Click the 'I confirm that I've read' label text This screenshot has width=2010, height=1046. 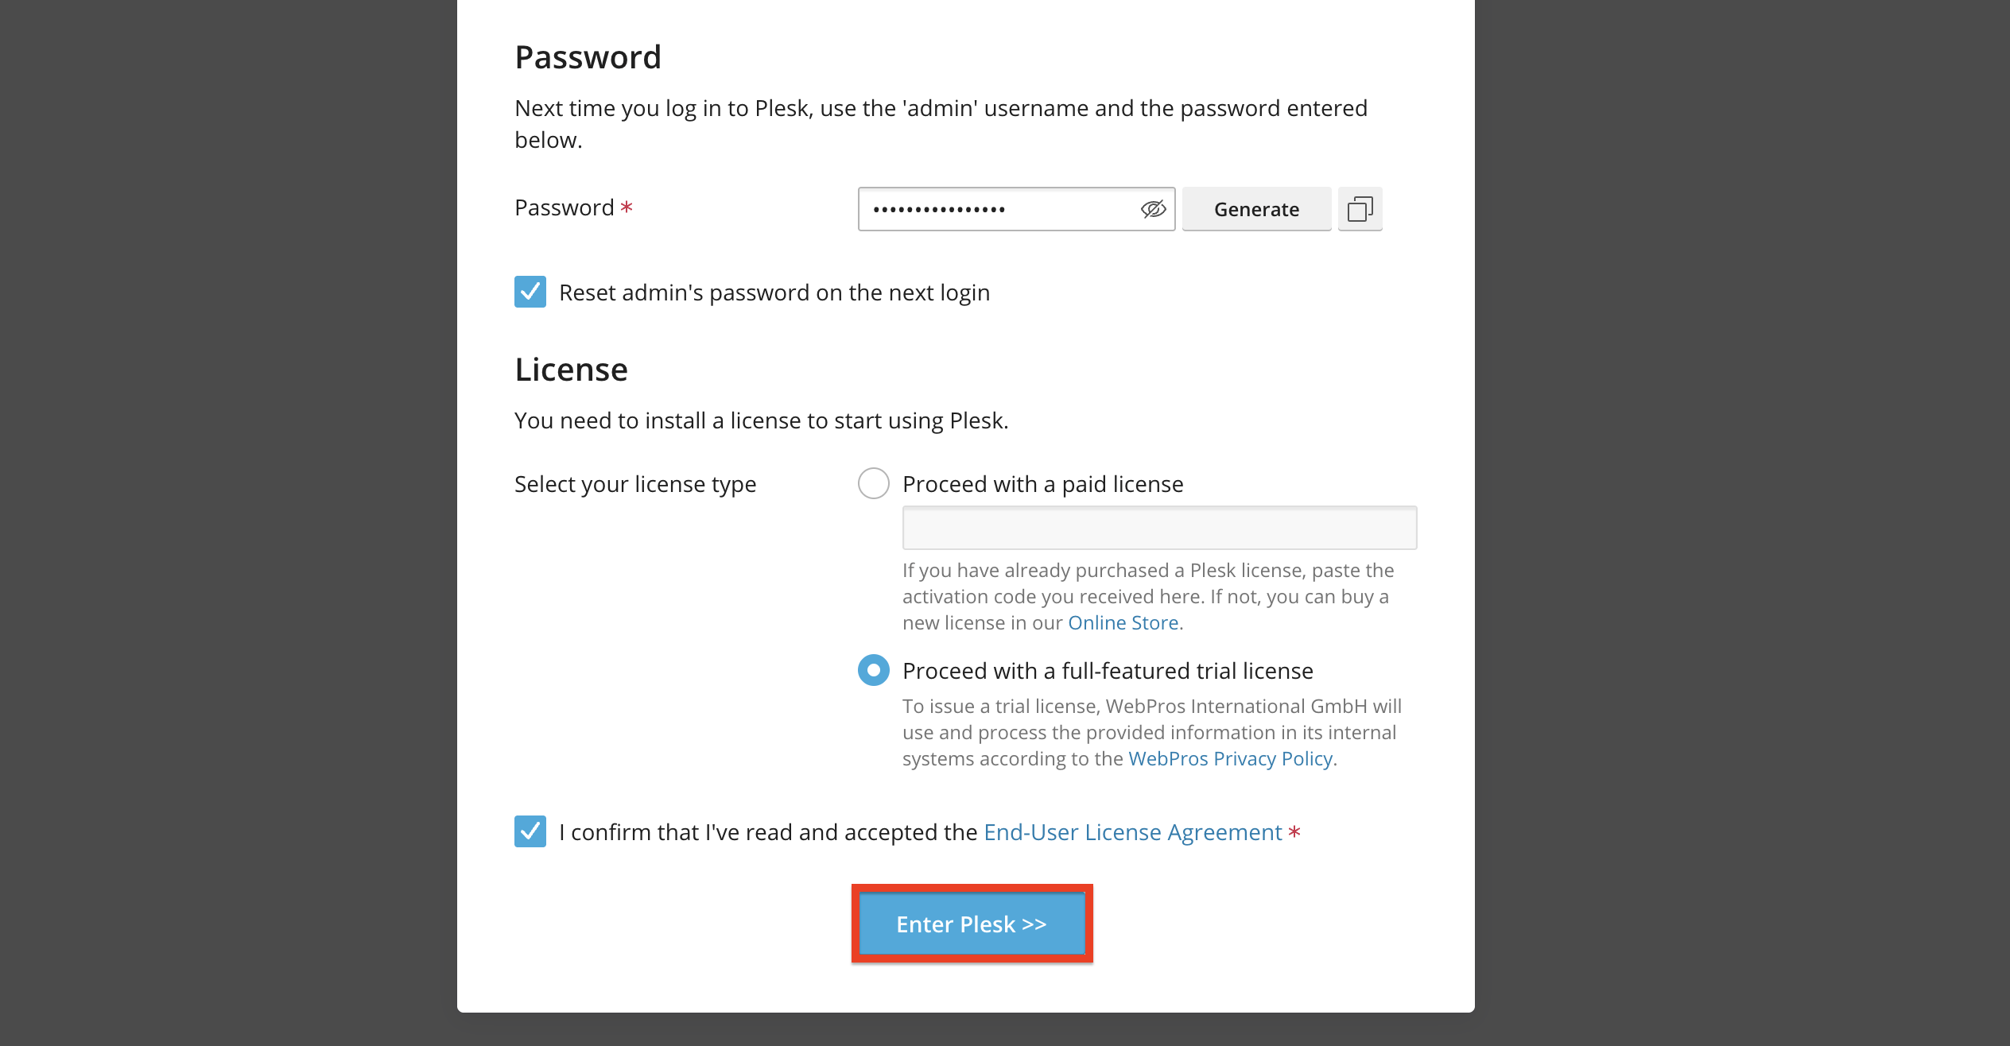tap(767, 832)
